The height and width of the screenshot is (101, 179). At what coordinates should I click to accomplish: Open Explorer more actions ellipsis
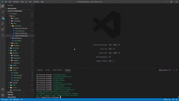click(x=32, y=5)
